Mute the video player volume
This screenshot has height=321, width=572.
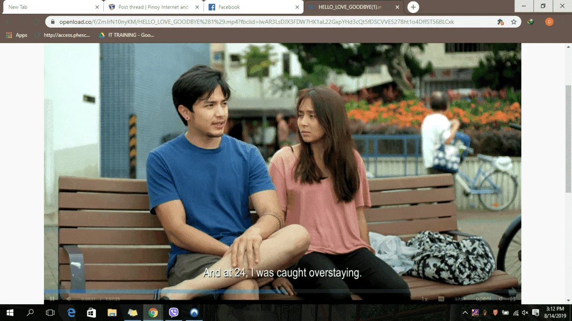pyautogui.click(x=69, y=299)
